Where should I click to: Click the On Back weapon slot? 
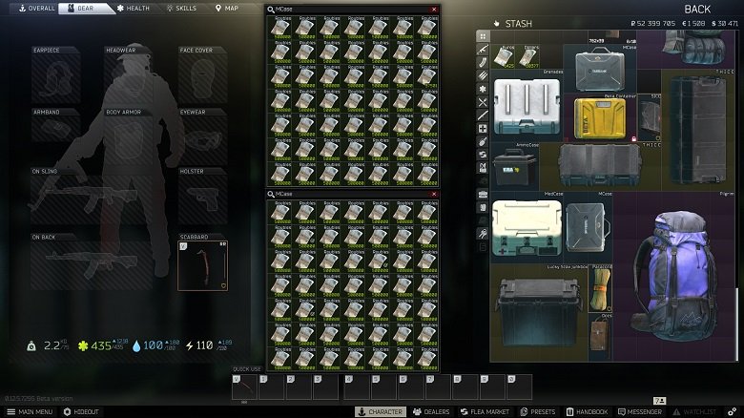tap(92, 261)
